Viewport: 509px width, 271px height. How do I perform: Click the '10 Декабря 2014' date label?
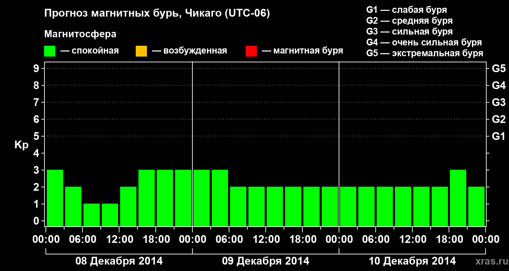[412, 261]
